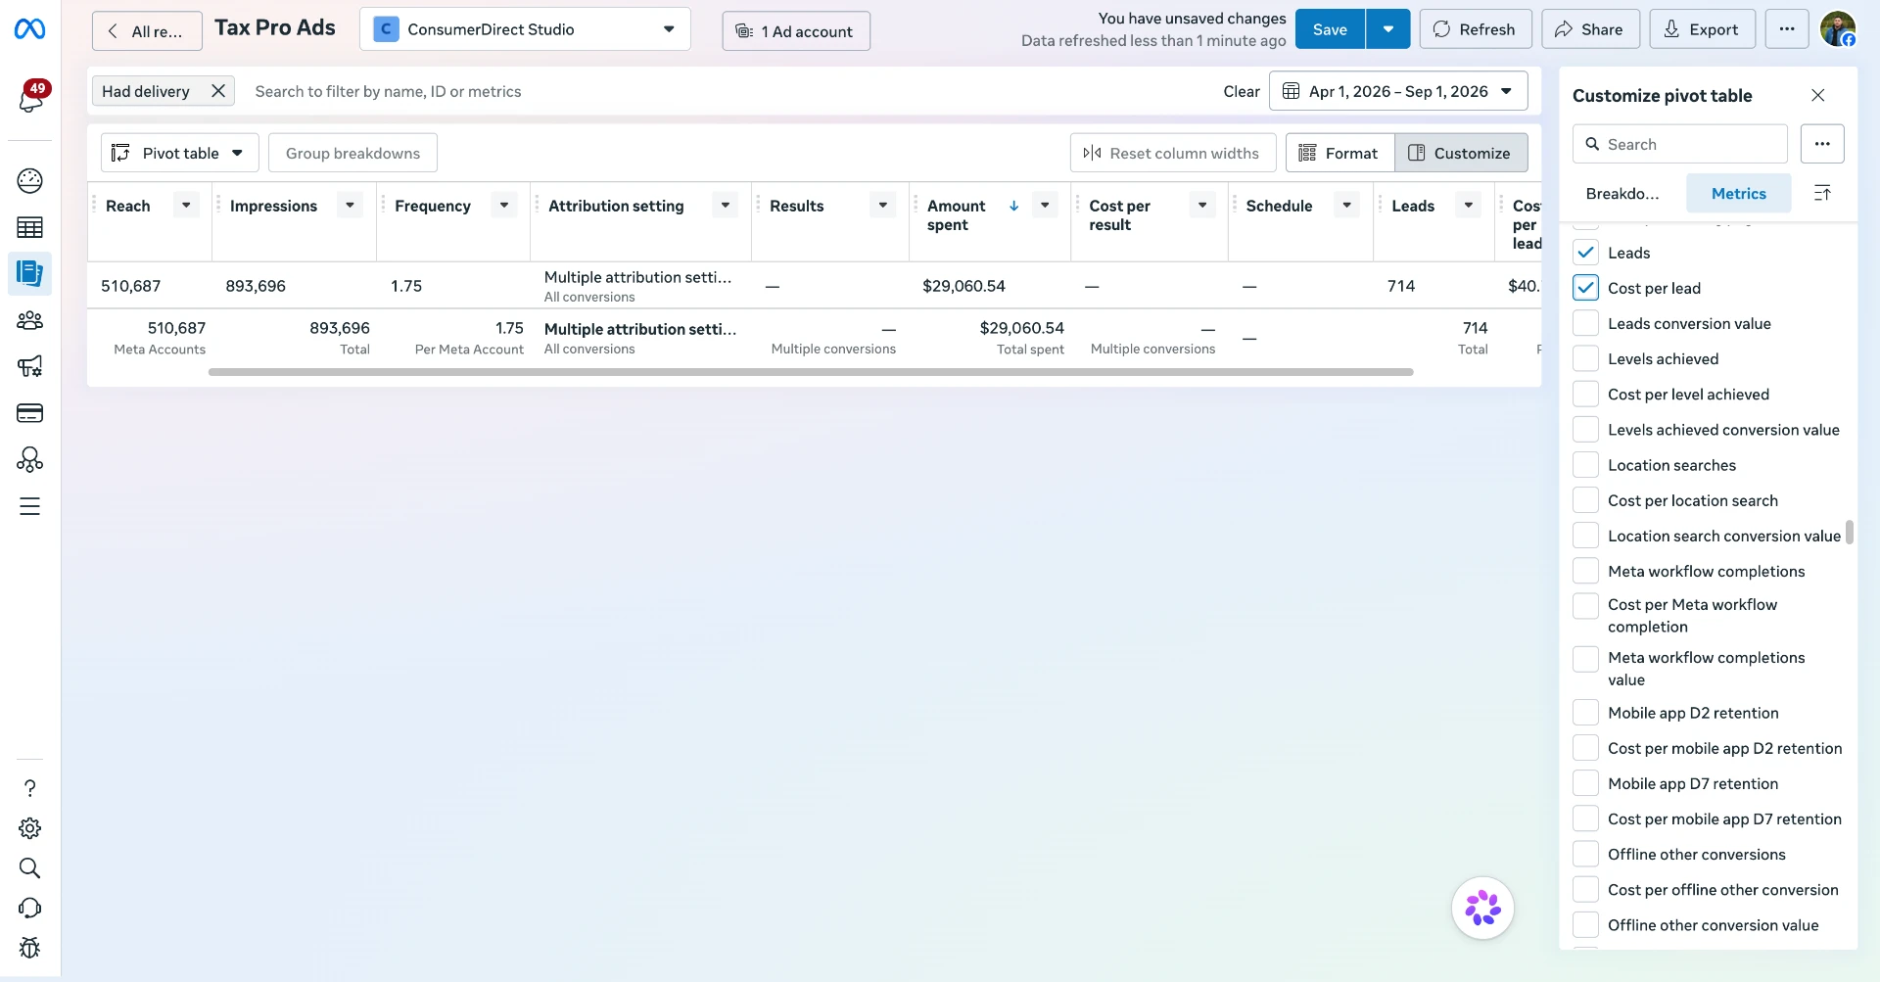Viewport: 1880px width, 982px height.
Task: Click the Save button
Action: (1330, 29)
